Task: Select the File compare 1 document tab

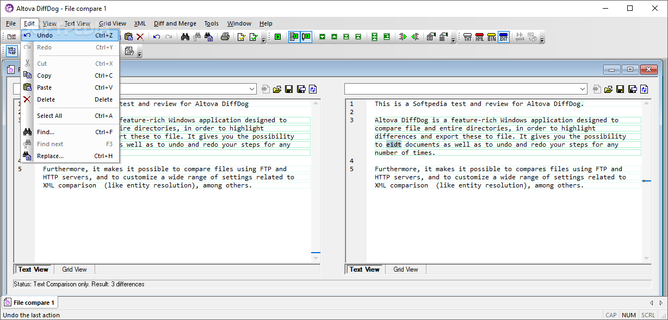Action: (x=29, y=303)
